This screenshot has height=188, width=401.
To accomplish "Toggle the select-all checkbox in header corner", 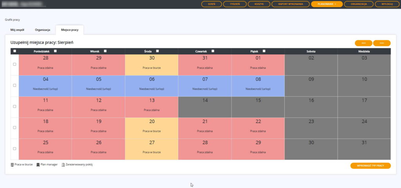I will click(15, 51).
